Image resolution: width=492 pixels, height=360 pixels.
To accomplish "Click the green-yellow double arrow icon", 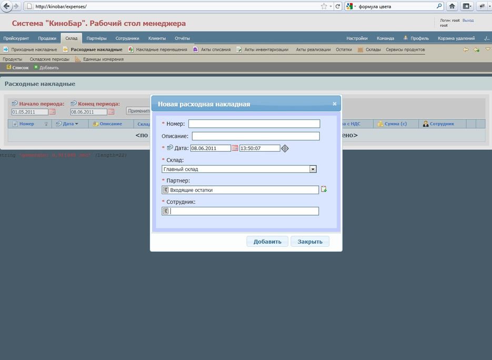I will 476,49.
